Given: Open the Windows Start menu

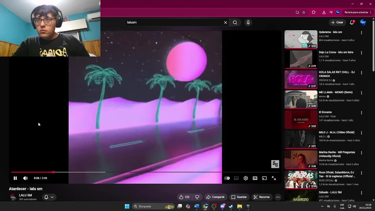Looking at the screenshot, I should point(127,206).
